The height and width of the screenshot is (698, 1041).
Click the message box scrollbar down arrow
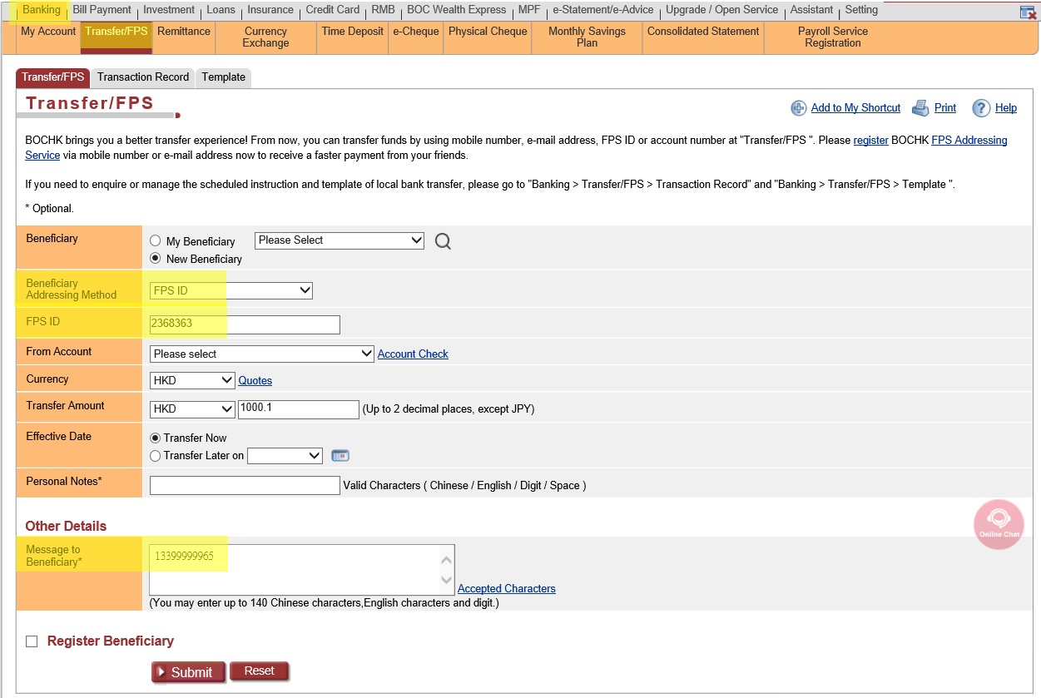[447, 581]
